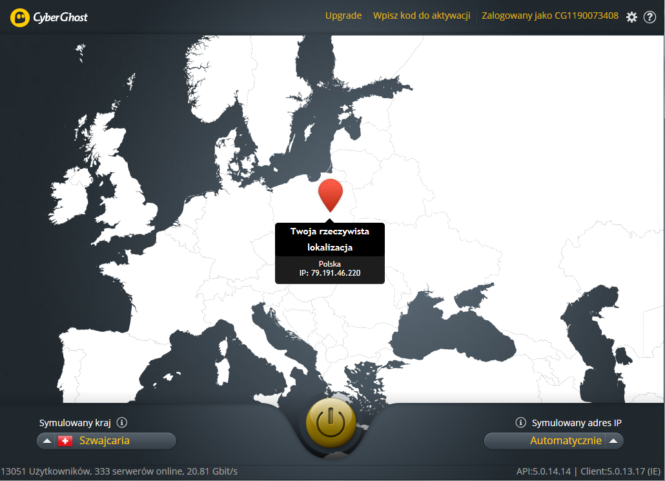Image resolution: width=665 pixels, height=481 pixels.
Task: Expand the country list arrow next to Szwajcaria
Action: (x=47, y=441)
